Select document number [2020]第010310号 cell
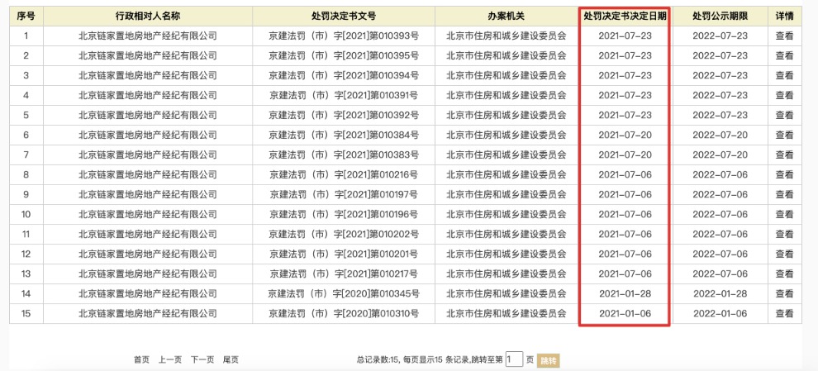The height and width of the screenshot is (371, 818). [344, 314]
